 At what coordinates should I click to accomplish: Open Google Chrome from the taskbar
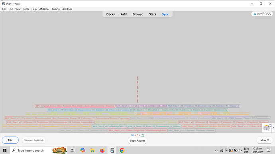pos(122,150)
